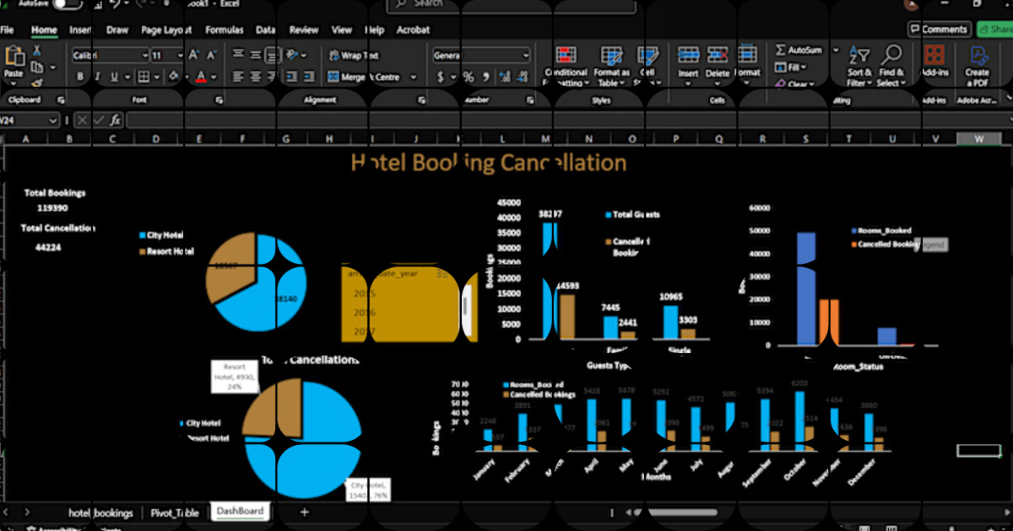
Task: Click the Decrease Font Size icon
Action: point(212,55)
